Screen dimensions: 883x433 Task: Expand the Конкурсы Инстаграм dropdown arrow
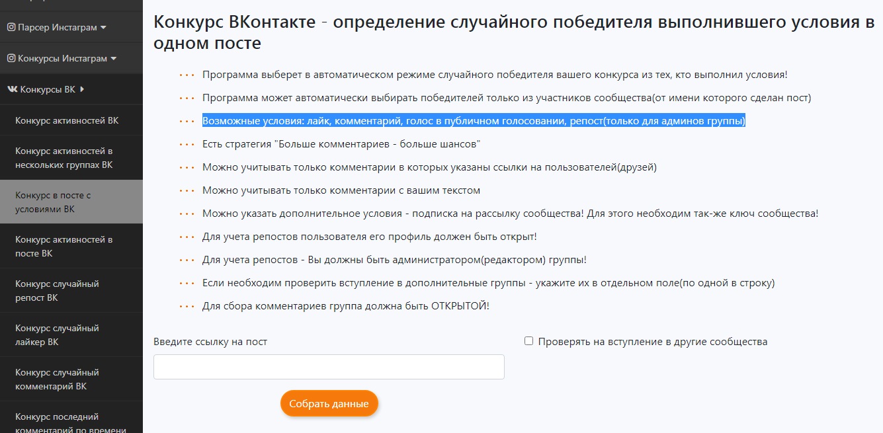(x=113, y=58)
